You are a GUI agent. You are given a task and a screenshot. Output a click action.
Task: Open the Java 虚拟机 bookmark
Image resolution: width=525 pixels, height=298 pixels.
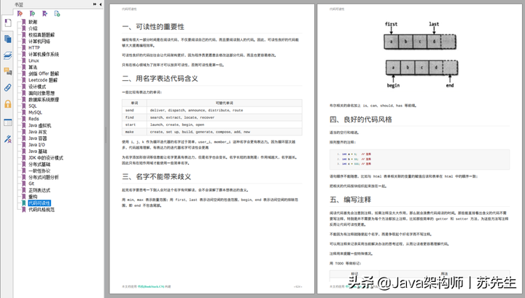(40, 125)
